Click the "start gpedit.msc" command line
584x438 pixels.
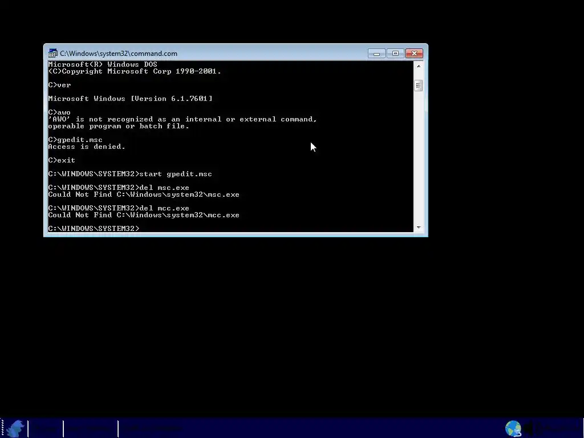click(130, 174)
